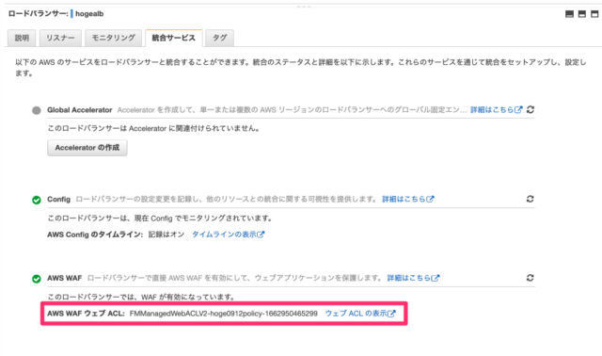Open Config 詳細はこちら link

click(407, 199)
